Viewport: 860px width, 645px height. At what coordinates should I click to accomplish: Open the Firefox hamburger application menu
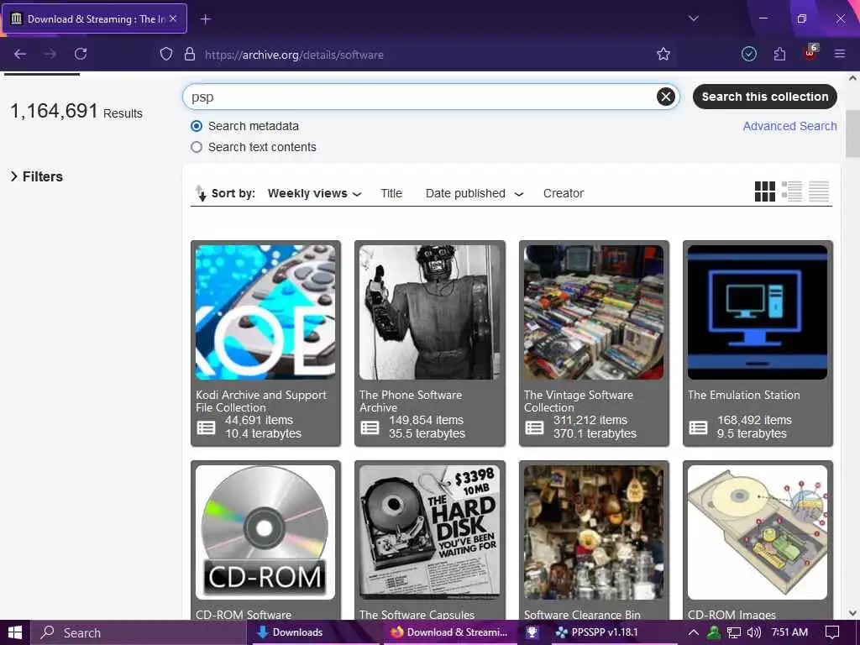[839, 54]
